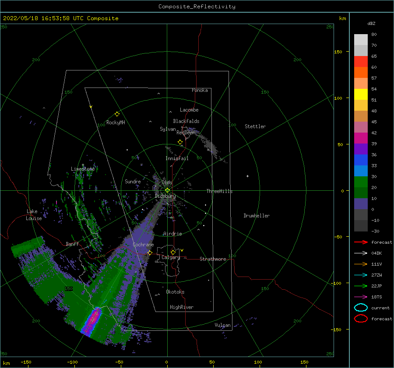The image size is (394, 368).
Task: Click the green 22JP arrow icon
Action: (x=361, y=286)
